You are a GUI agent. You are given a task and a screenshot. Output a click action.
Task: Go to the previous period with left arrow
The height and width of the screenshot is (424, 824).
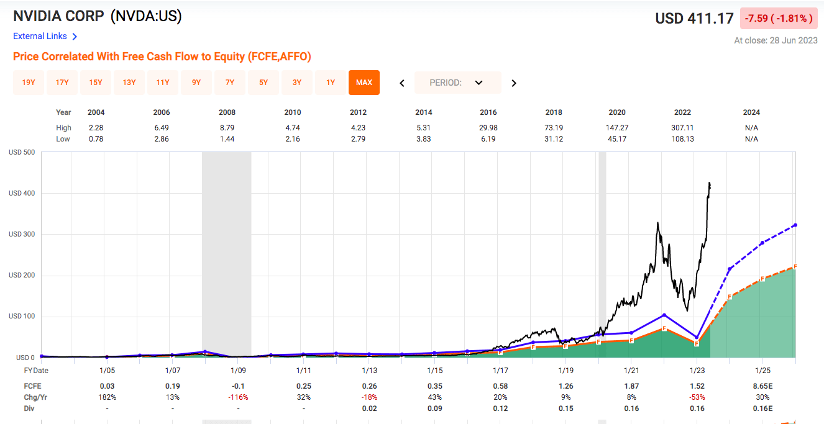click(402, 83)
